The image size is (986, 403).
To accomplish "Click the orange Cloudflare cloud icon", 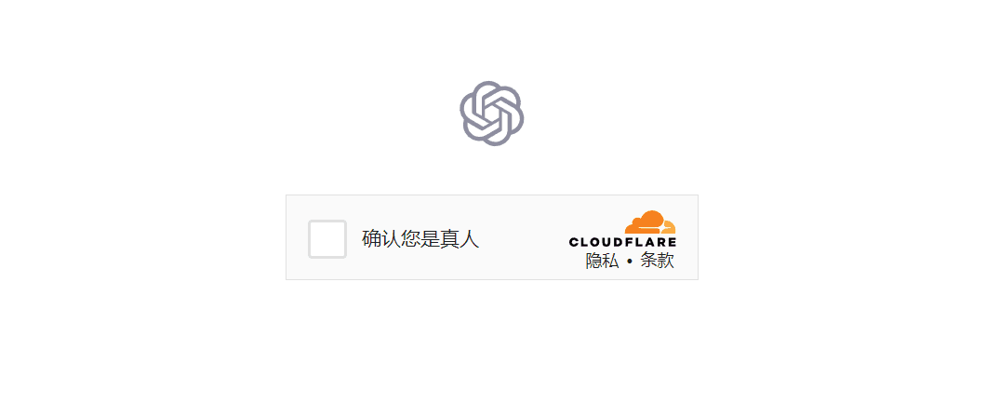I will 650,222.
